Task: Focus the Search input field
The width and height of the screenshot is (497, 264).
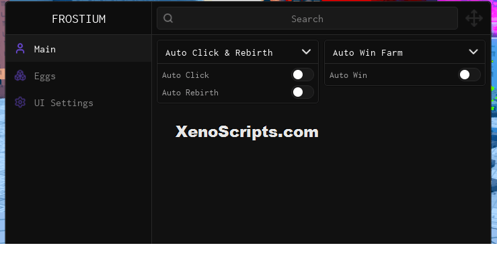Action: click(307, 18)
